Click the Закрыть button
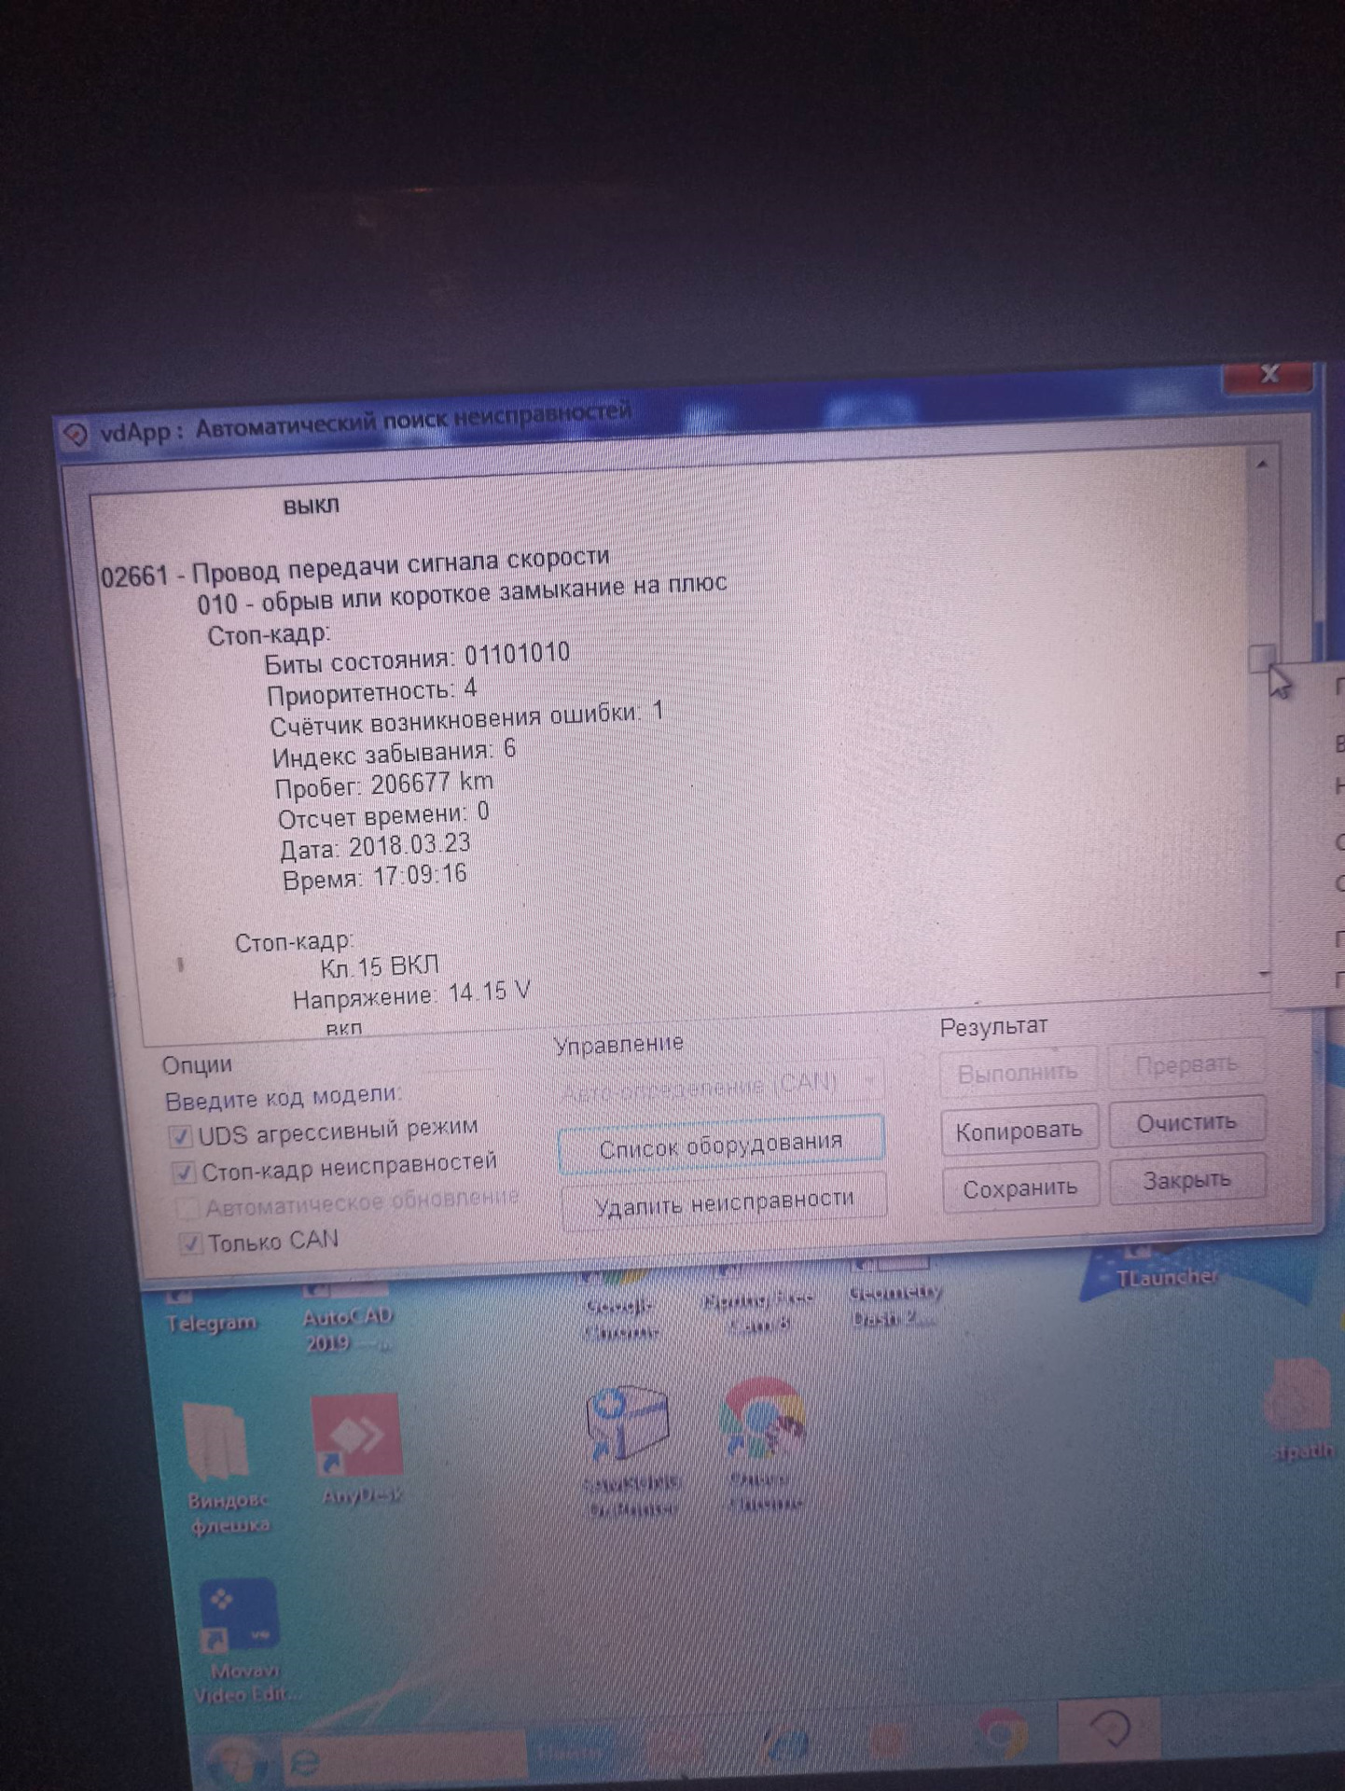Image resolution: width=1345 pixels, height=1791 pixels. 1187,1180
